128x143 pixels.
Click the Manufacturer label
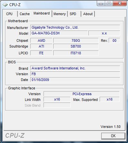click(17, 28)
